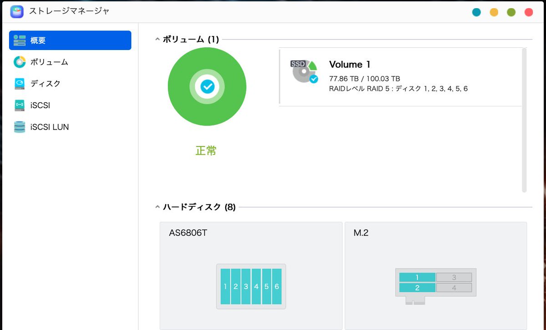Viewport: 546px width, 330px height.
Task: Click the yellow window control button
Action: click(x=494, y=12)
